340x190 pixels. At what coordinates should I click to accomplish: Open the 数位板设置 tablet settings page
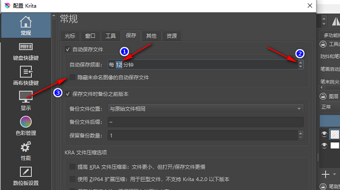pos(26,176)
